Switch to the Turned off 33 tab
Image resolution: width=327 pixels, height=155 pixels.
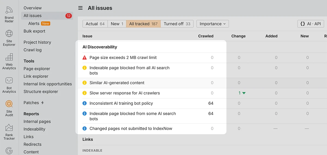coord(177,24)
